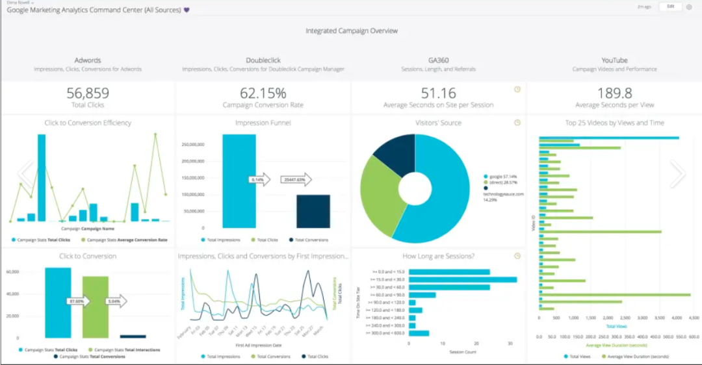This screenshot has height=365, width=702.
Task: Toggle Campaign Stats Total Interactions legend item
Action: point(124,350)
